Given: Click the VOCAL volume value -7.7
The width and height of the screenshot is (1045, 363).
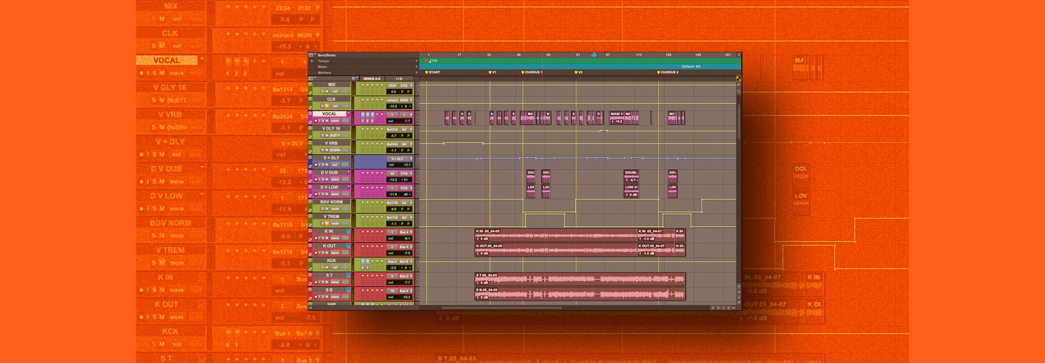Looking at the screenshot, I should [x=407, y=121].
